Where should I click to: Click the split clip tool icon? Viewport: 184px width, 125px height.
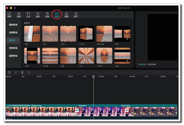(x=22, y=72)
